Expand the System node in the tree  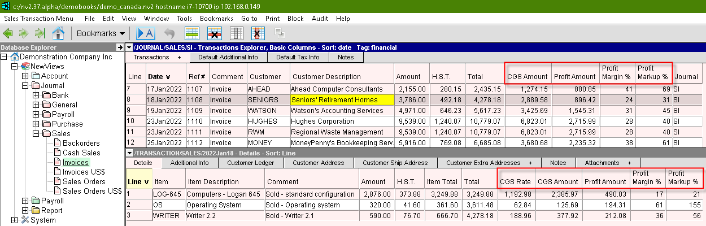pos(15,220)
